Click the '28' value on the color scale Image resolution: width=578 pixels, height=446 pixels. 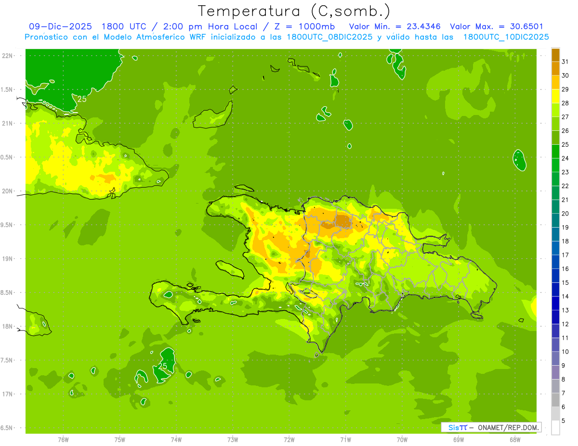[565, 103]
